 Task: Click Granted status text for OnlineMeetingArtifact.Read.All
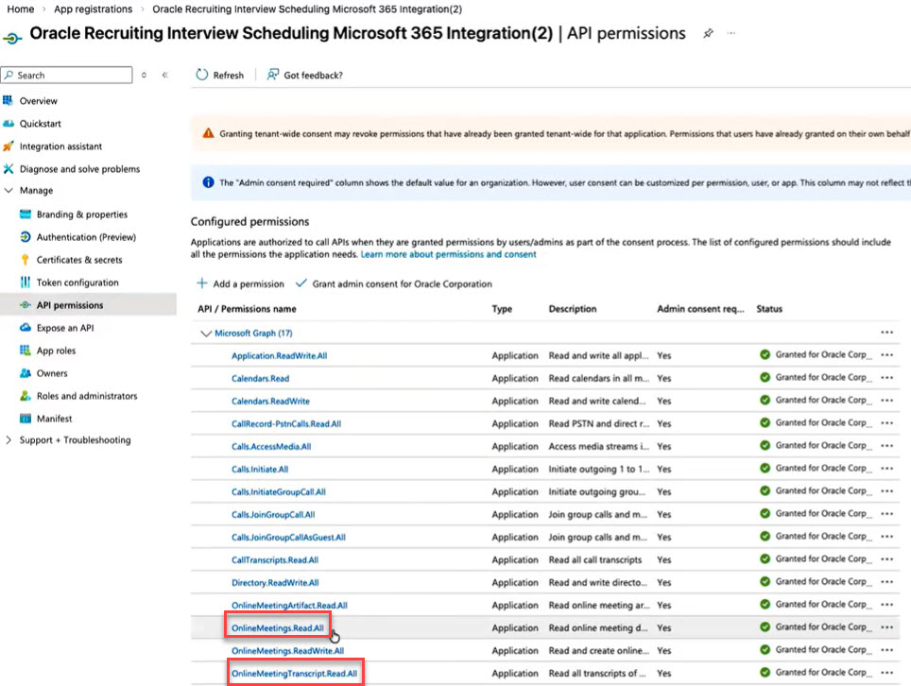coord(824,604)
